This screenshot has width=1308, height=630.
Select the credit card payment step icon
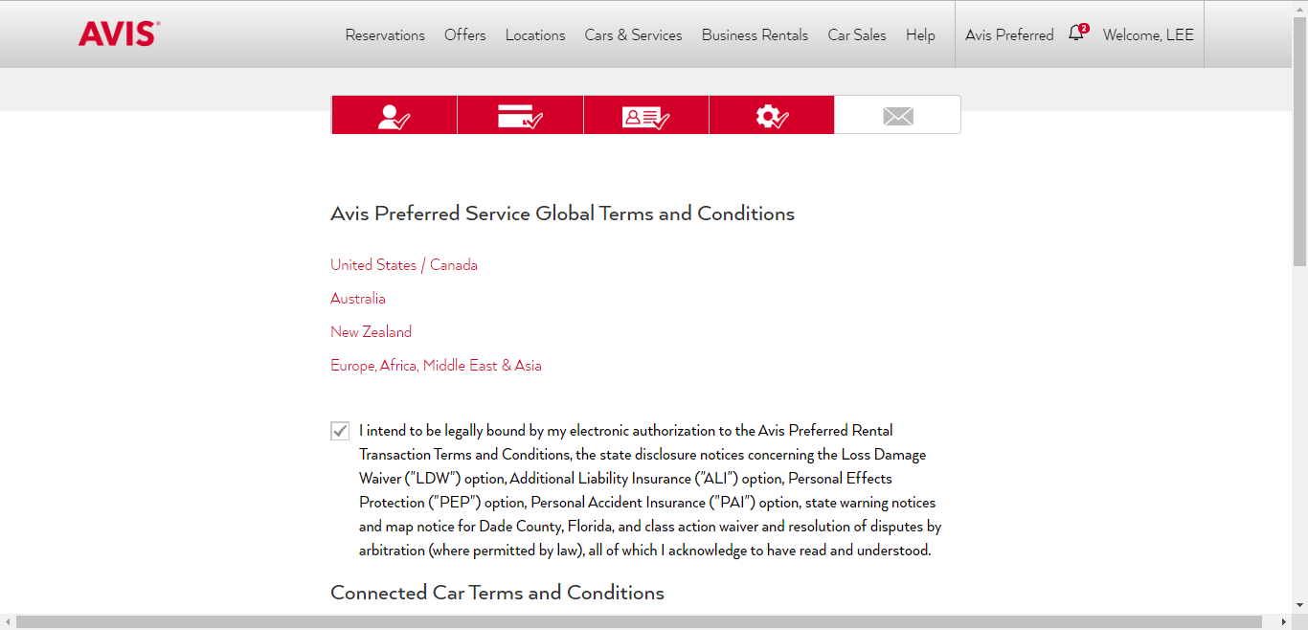coord(520,115)
